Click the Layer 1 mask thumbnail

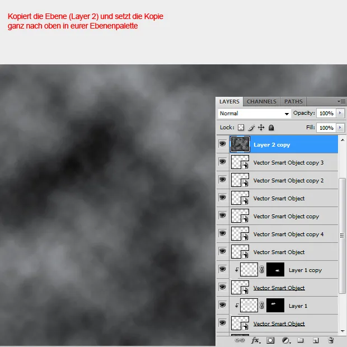(275, 306)
